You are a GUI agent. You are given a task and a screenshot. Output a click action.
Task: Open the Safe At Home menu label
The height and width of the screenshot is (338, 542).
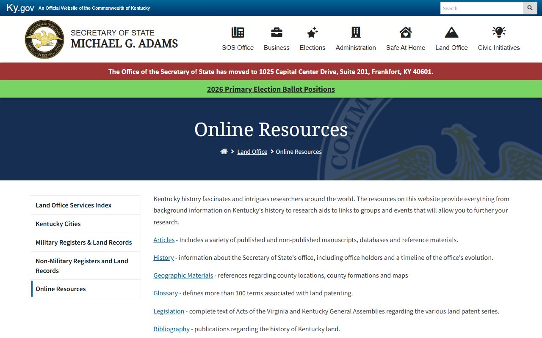(406, 48)
